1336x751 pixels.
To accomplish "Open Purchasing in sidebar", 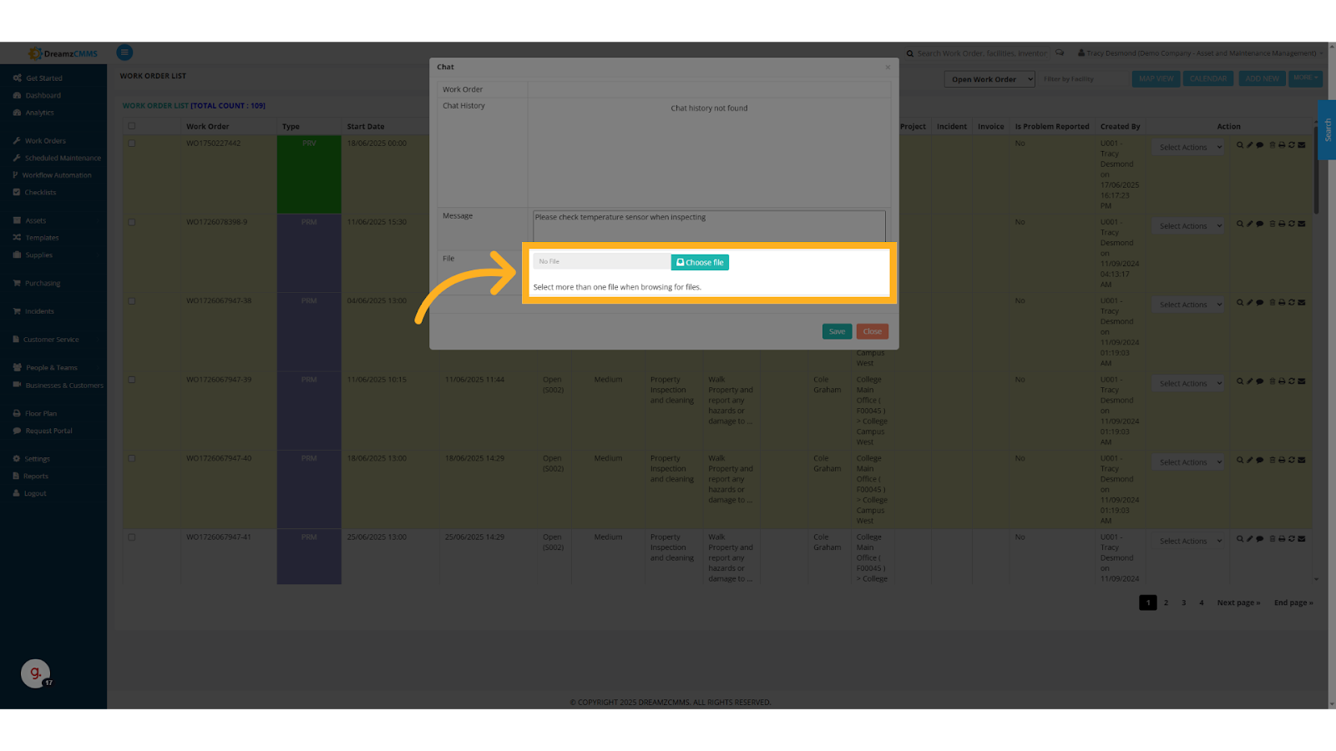I will click(36, 284).
